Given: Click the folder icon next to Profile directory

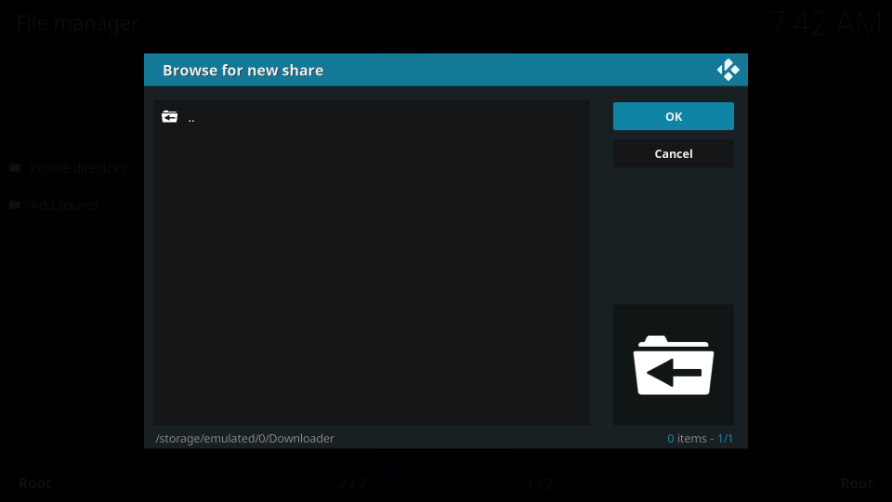Looking at the screenshot, I should click(15, 167).
